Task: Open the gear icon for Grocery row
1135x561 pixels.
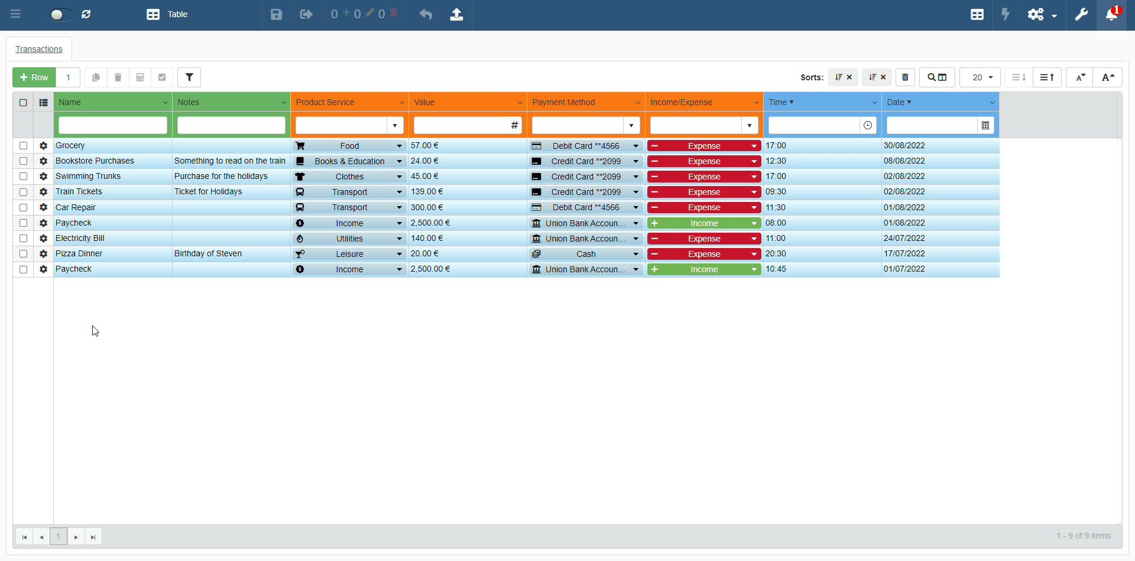Action: coord(43,146)
